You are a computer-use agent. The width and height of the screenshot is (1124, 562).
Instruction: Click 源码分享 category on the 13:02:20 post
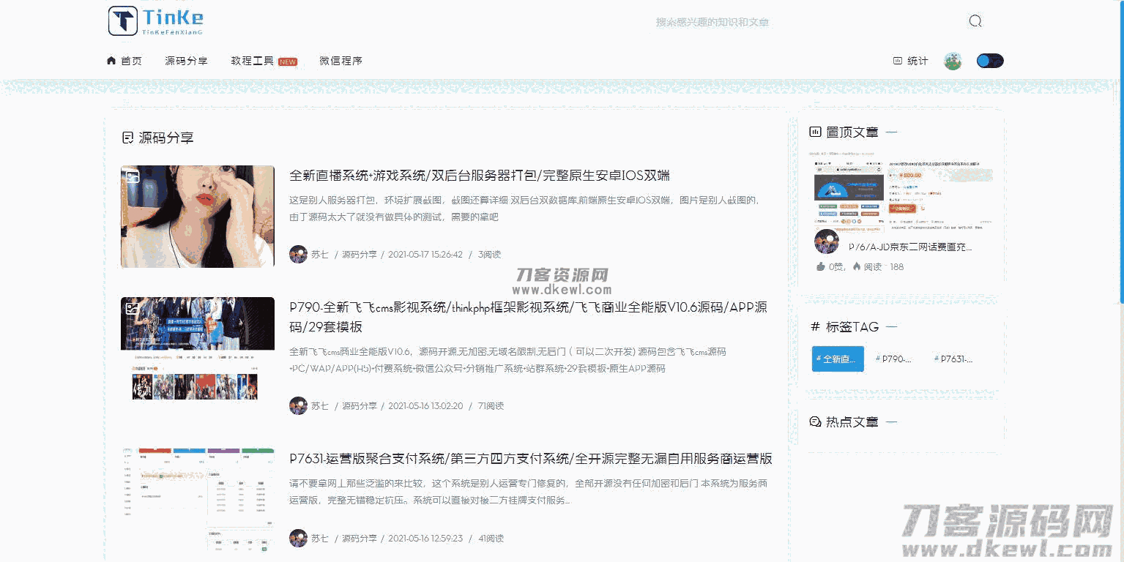[360, 406]
